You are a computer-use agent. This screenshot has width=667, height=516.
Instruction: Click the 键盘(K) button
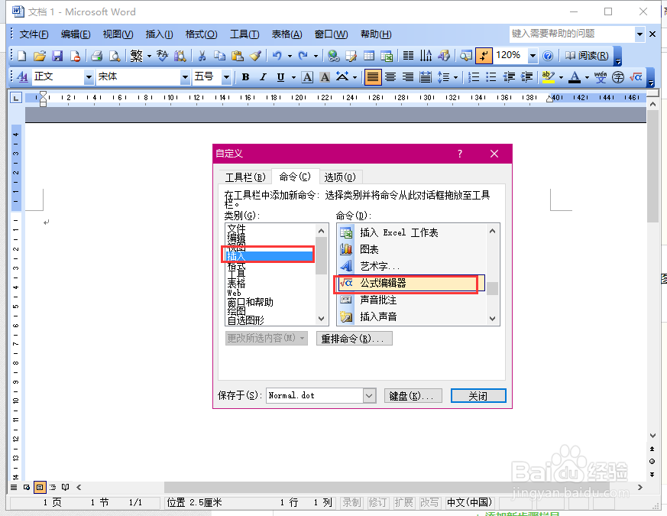pos(413,395)
